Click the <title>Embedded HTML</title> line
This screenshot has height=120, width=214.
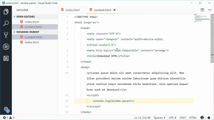(x=108, y=56)
